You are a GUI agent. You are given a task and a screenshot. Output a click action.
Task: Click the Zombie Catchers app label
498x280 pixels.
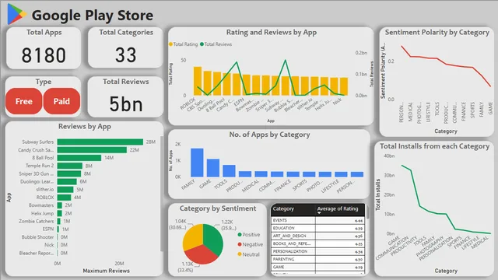37,221
